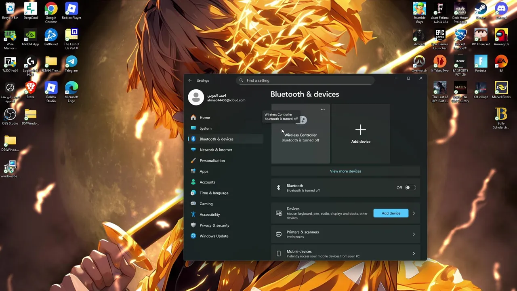Select the Fortnite desktop icon

click(x=481, y=64)
